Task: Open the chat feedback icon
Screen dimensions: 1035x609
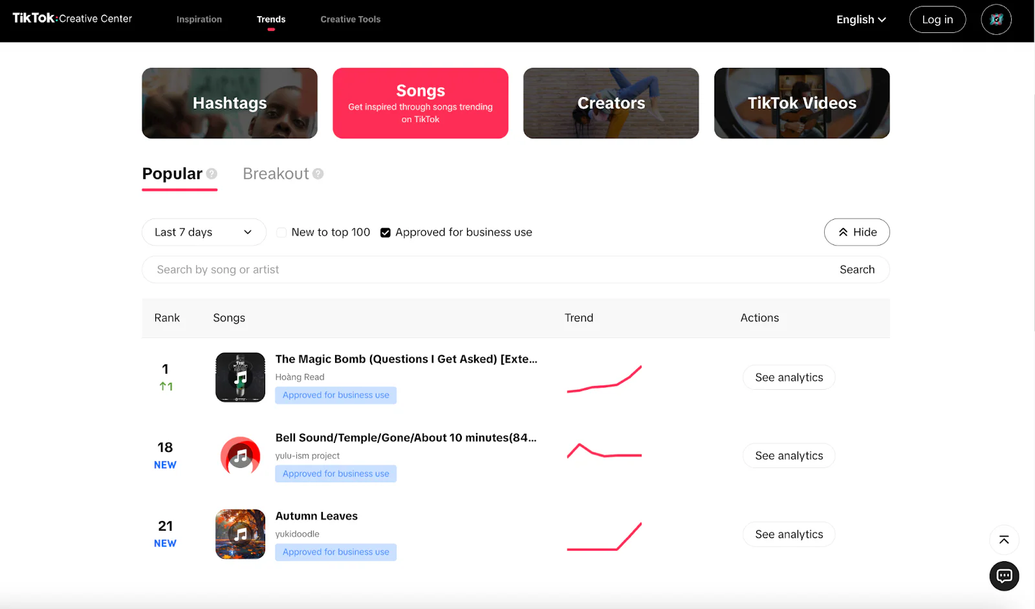Action: point(1004,576)
